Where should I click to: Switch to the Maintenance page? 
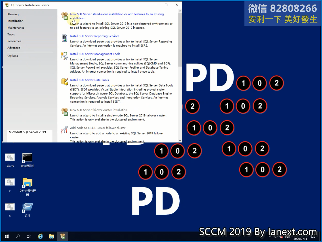point(16,28)
